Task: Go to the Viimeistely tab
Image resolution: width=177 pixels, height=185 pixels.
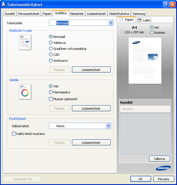Action: [77, 14]
